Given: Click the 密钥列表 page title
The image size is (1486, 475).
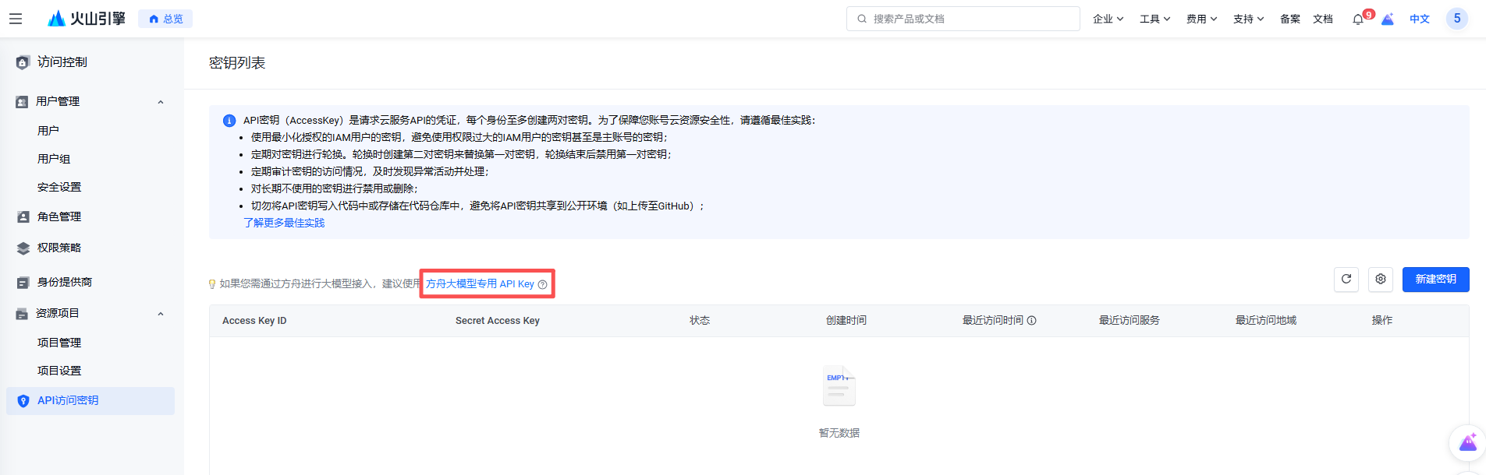Looking at the screenshot, I should click(x=237, y=63).
